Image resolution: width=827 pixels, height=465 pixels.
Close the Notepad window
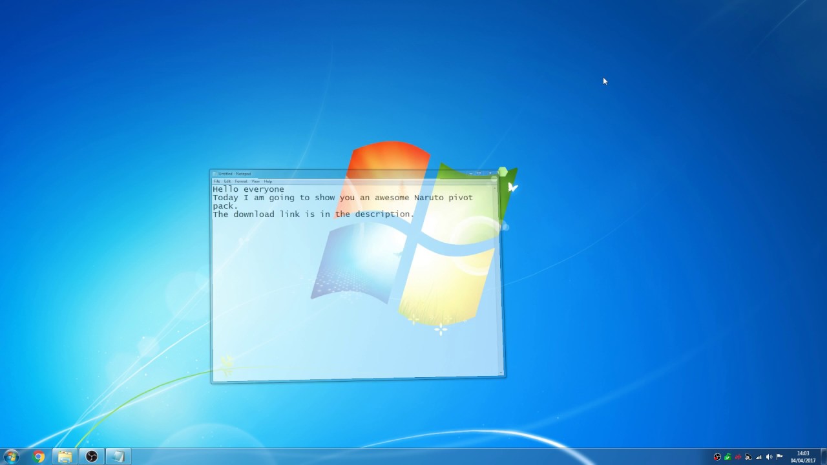[x=490, y=173]
